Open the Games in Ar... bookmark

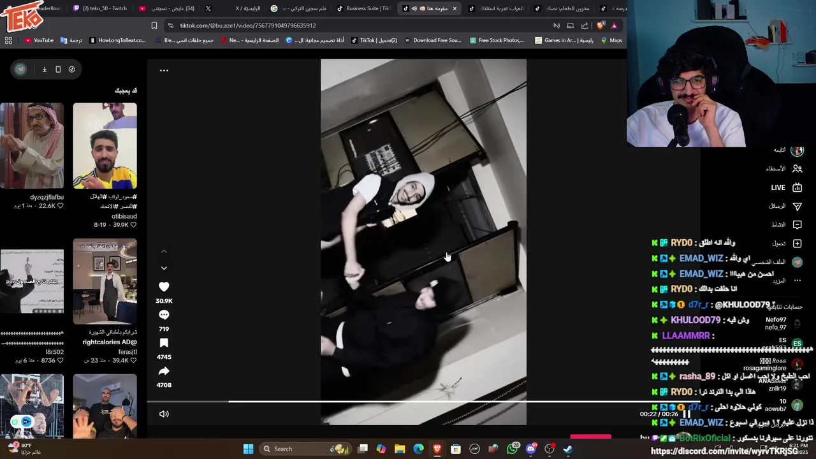[564, 40]
